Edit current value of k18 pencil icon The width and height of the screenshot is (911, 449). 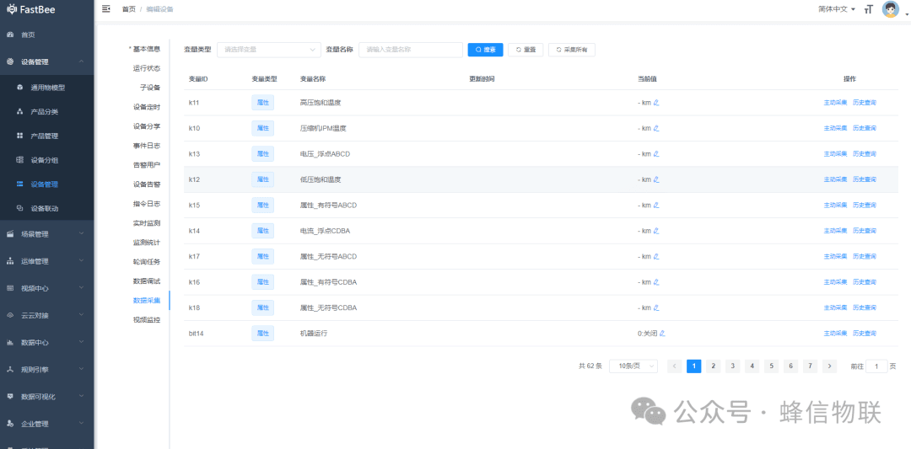point(656,307)
